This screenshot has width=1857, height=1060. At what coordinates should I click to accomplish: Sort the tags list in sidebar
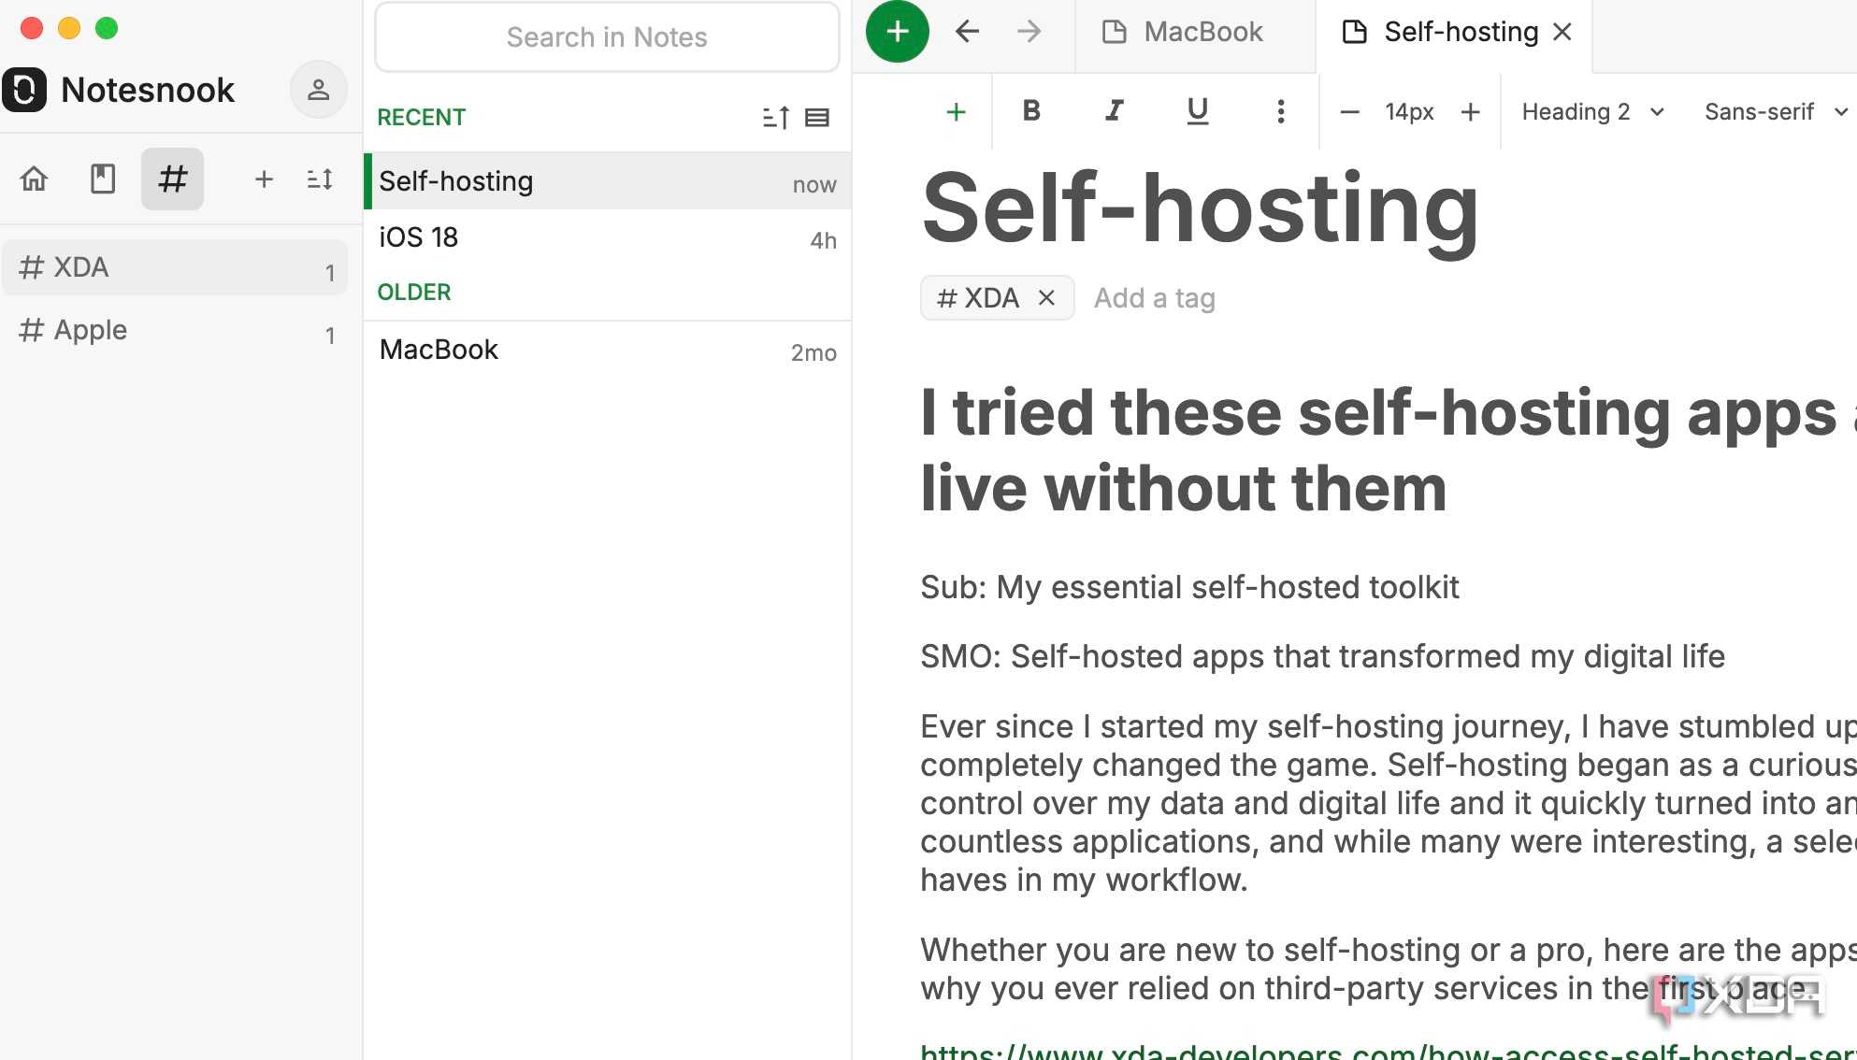(x=320, y=179)
